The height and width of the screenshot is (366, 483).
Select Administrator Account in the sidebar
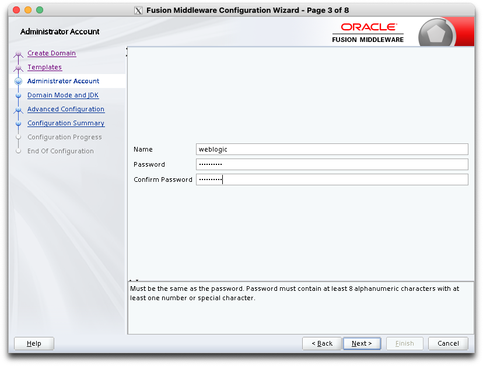pyautogui.click(x=63, y=81)
